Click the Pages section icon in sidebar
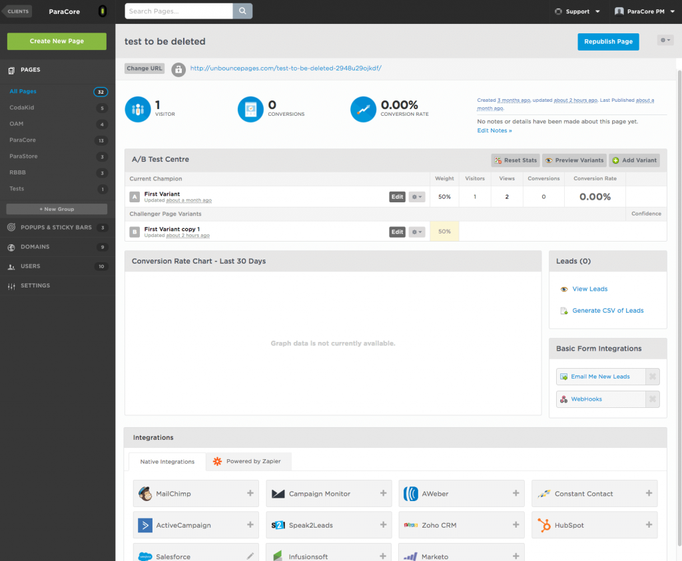The height and width of the screenshot is (561, 682). click(x=11, y=70)
